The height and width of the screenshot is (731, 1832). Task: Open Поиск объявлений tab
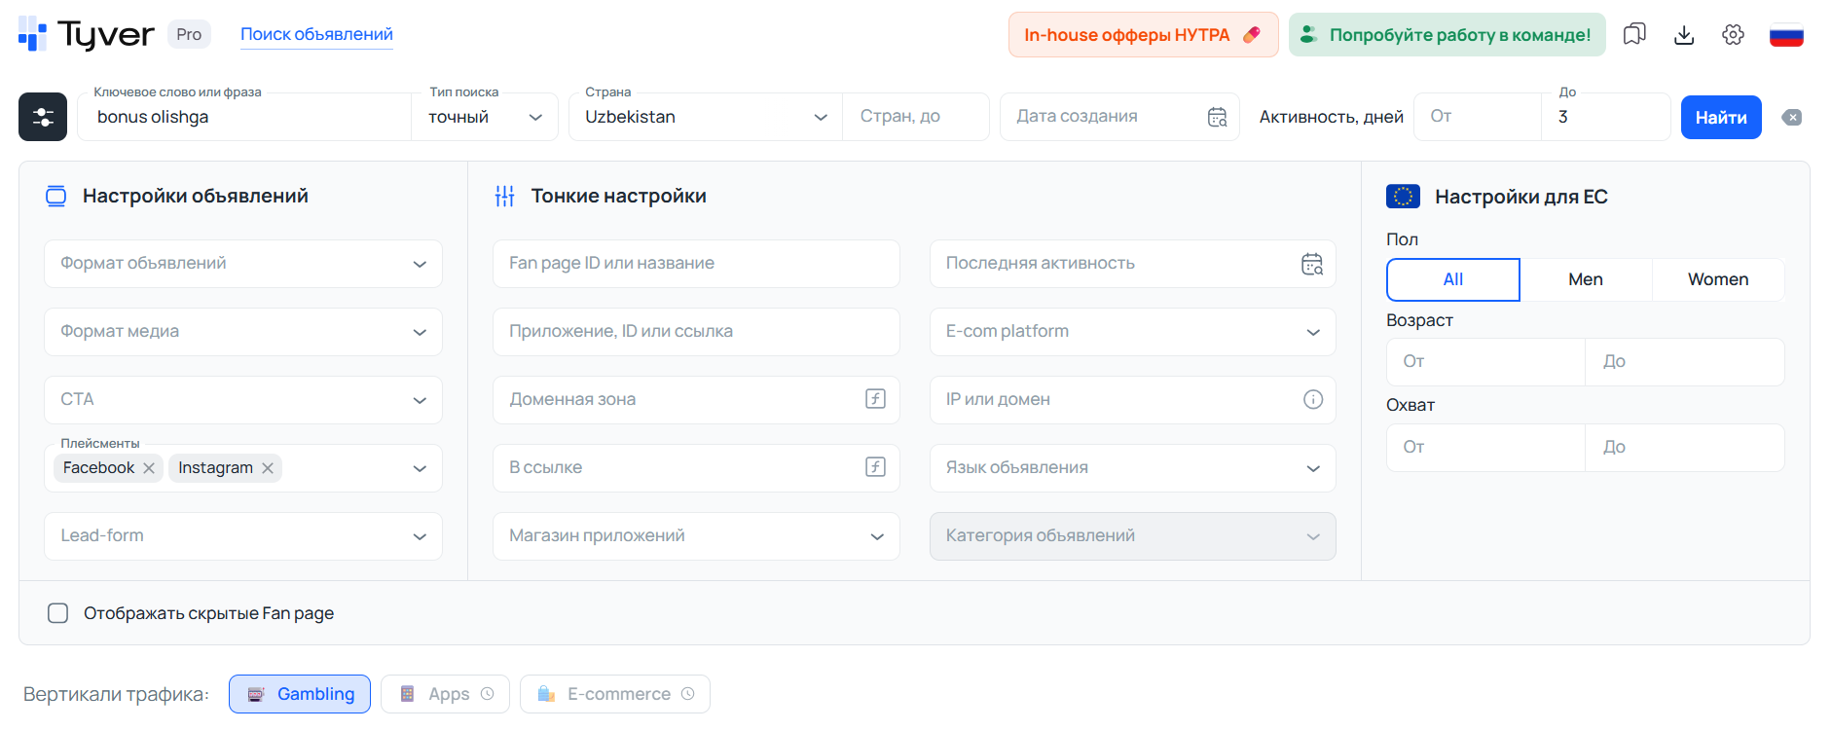pyautogui.click(x=316, y=34)
